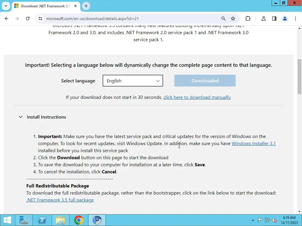Open the network status tray icon
The height and width of the screenshot is (226, 302).
click(x=267, y=220)
